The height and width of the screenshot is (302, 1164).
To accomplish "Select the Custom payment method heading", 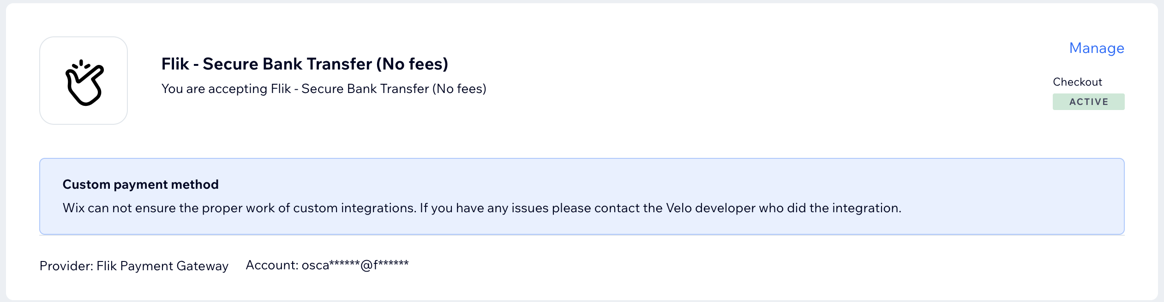I will point(140,184).
